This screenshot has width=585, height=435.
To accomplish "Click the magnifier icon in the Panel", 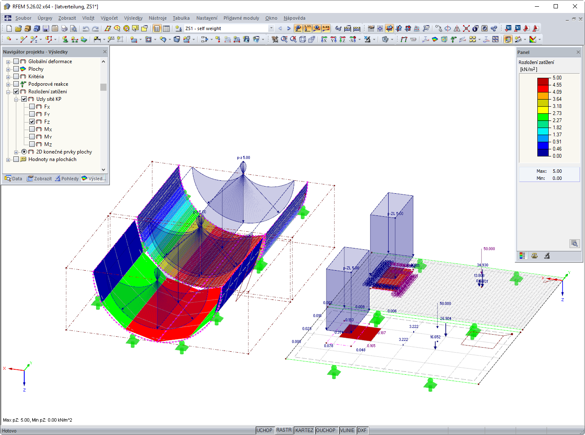I will pos(575,243).
